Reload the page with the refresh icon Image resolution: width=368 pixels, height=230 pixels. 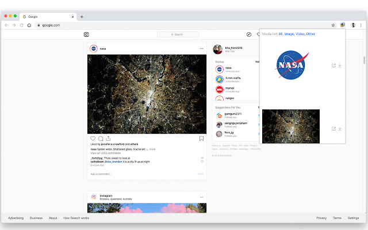coord(22,25)
